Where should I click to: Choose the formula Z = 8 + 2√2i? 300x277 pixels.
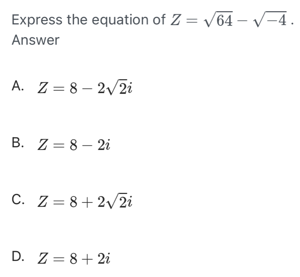tap(85, 201)
